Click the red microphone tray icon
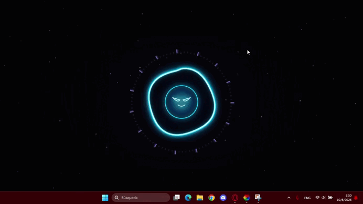This screenshot has width=363, height=204. pos(297,198)
